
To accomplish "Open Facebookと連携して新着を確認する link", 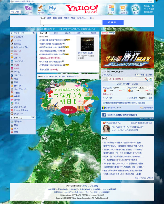I will click(x=122, y=115).
